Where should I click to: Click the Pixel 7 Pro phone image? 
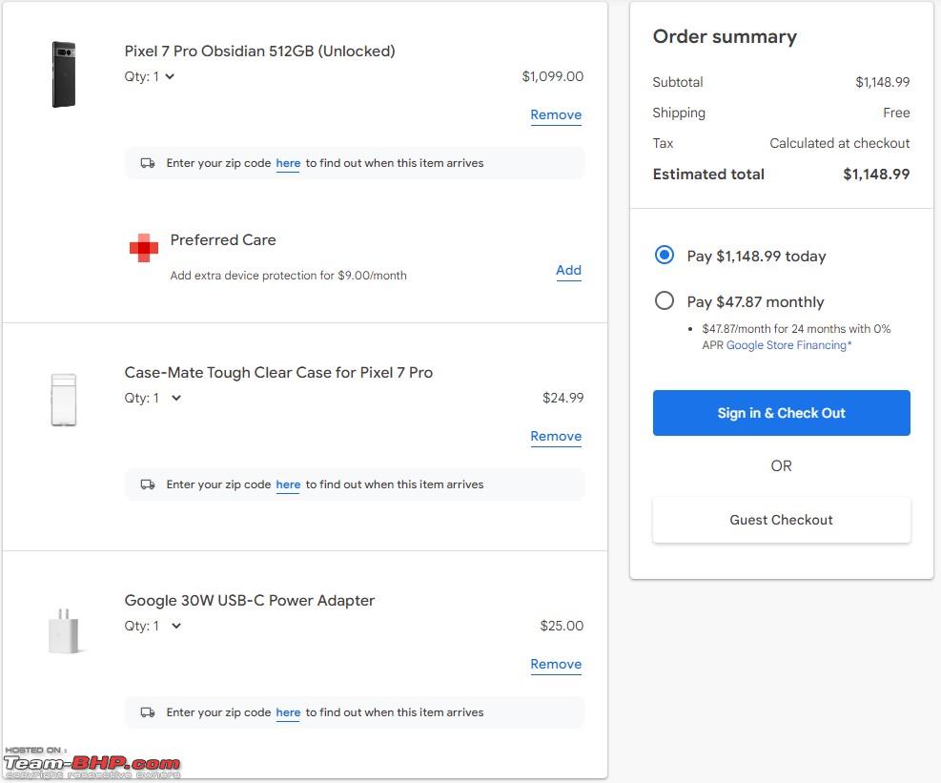64,74
